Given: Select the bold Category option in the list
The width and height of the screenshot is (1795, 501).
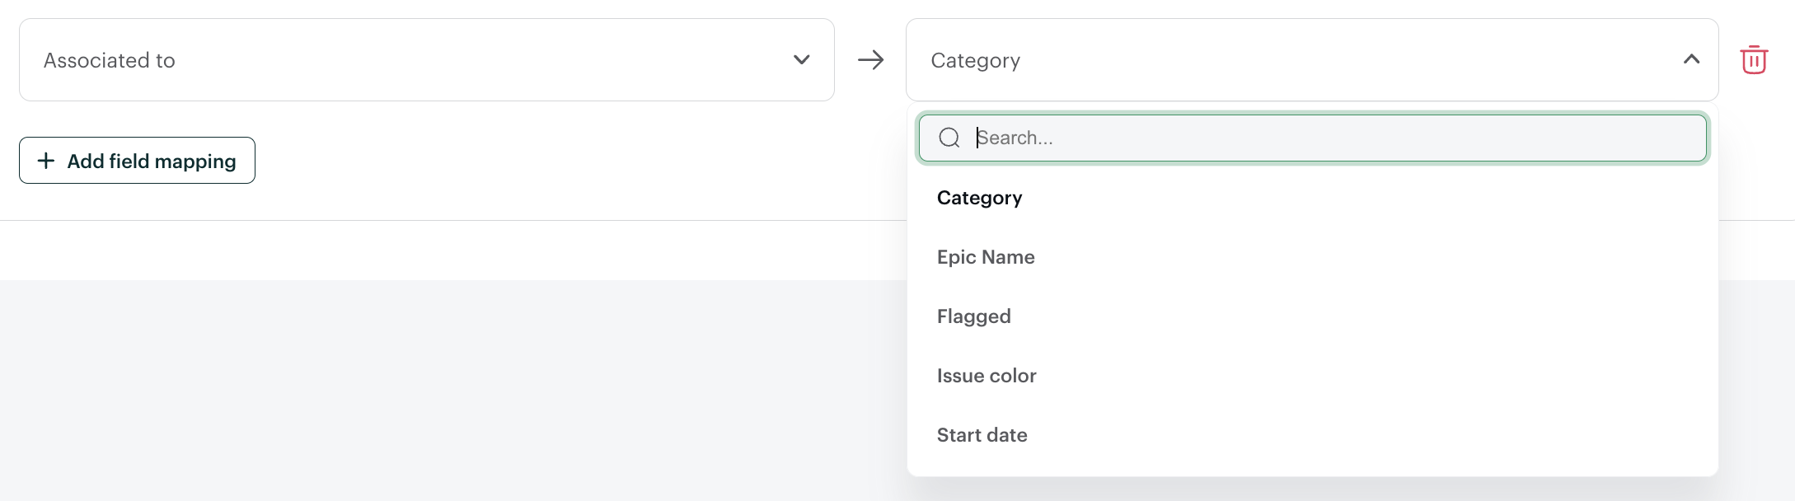Looking at the screenshot, I should click(979, 198).
